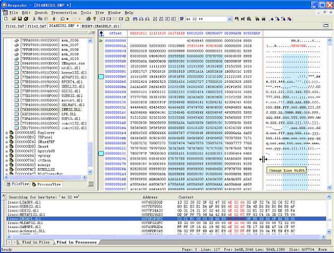The width and height of the screenshot is (334, 253).
Task: Switch to the Find in Processes tab
Action: click(77, 242)
